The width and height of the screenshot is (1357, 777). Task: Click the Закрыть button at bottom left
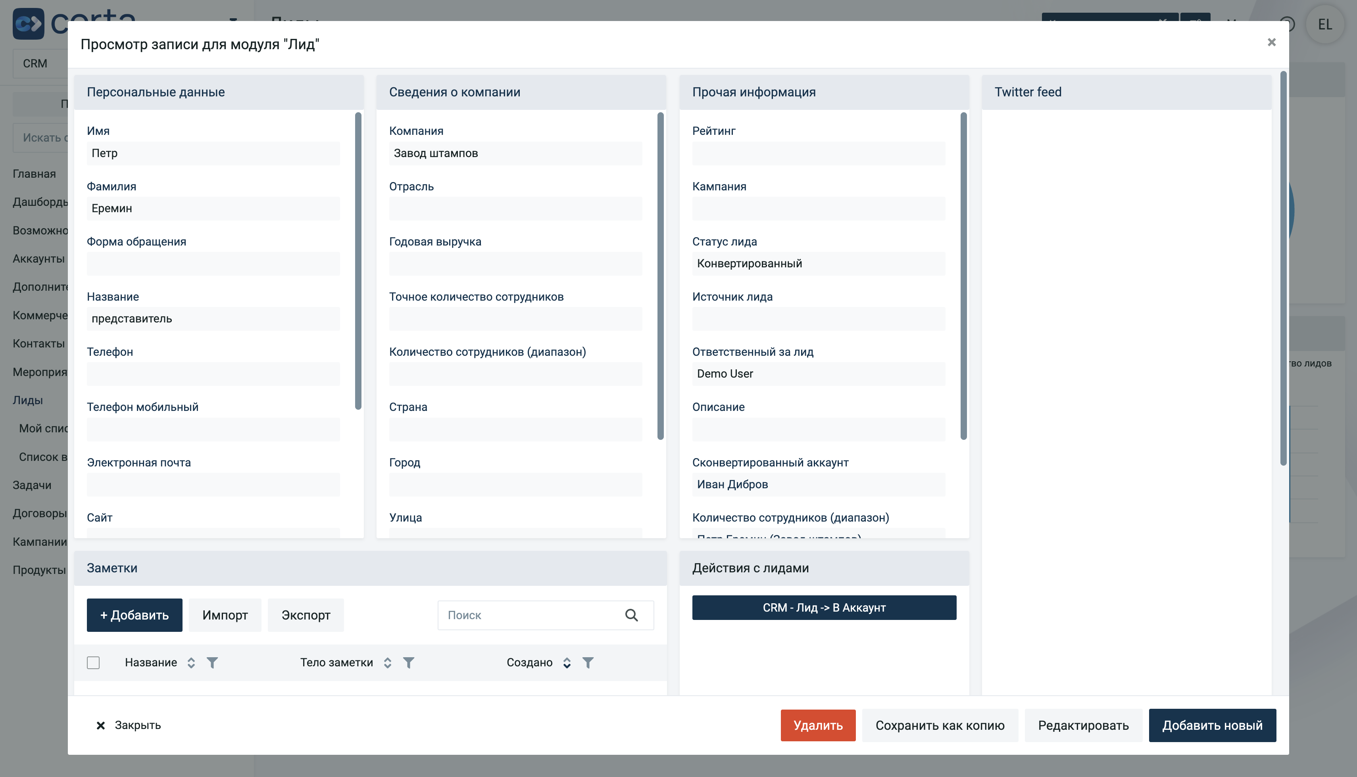click(x=128, y=725)
